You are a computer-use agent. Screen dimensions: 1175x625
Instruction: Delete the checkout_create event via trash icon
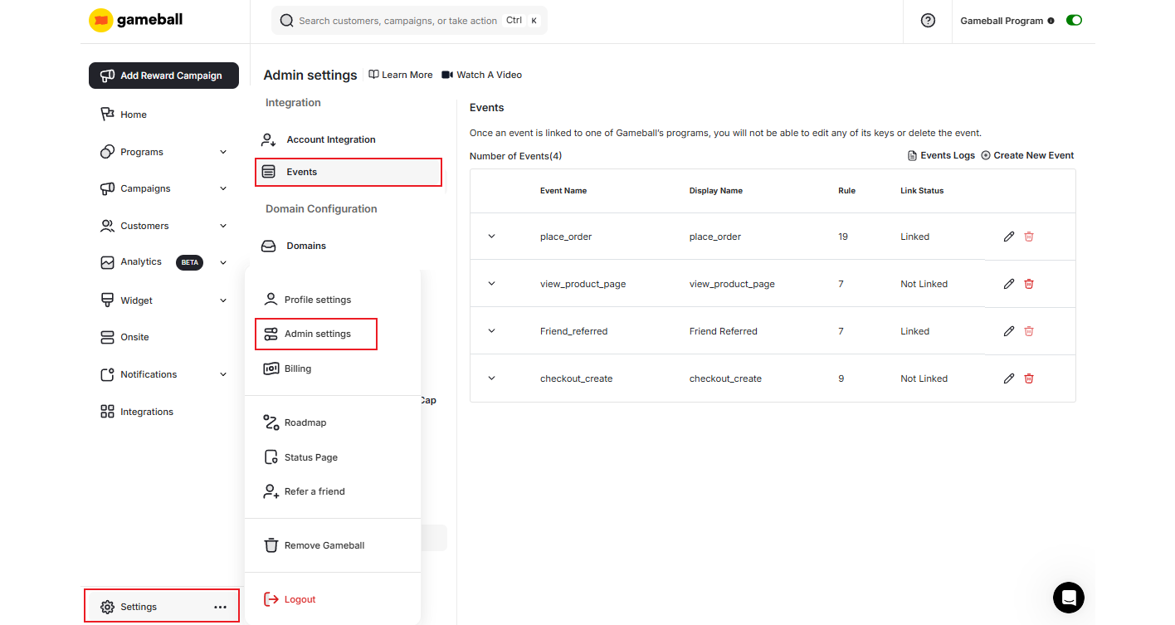pyautogui.click(x=1028, y=378)
